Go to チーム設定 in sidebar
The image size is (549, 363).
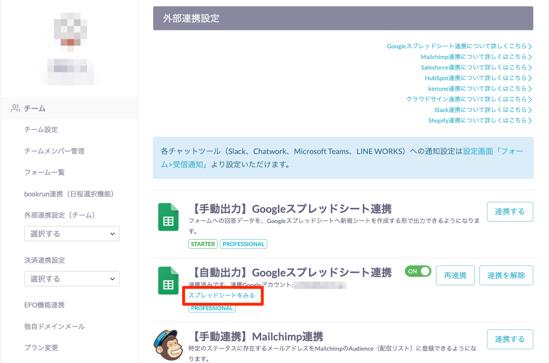point(41,129)
